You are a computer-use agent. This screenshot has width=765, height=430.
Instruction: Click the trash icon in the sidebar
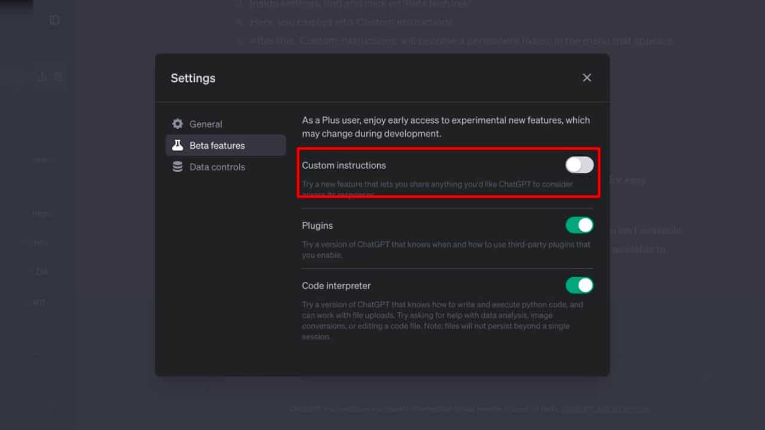(x=57, y=76)
